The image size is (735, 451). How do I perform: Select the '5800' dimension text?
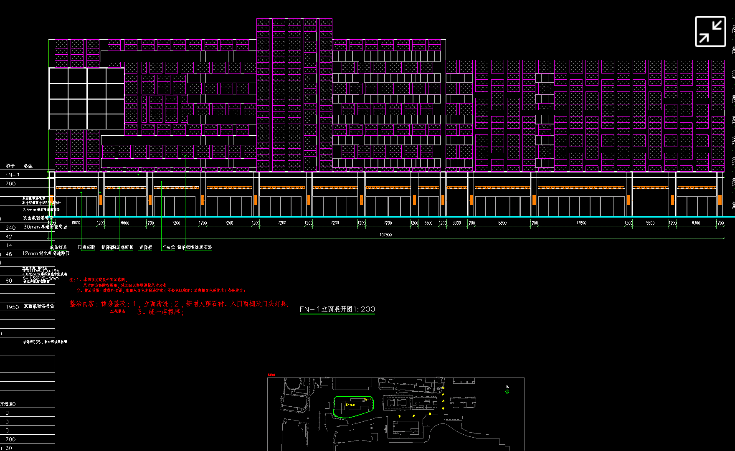click(650, 223)
